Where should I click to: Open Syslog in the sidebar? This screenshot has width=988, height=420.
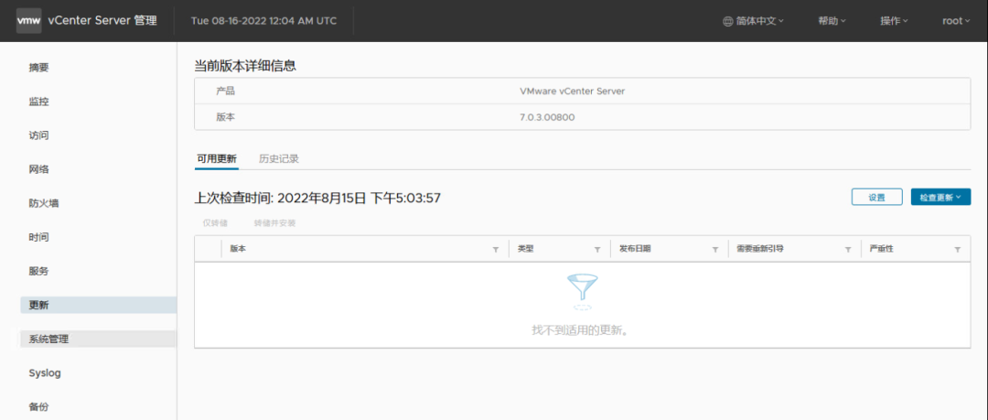[x=45, y=373]
